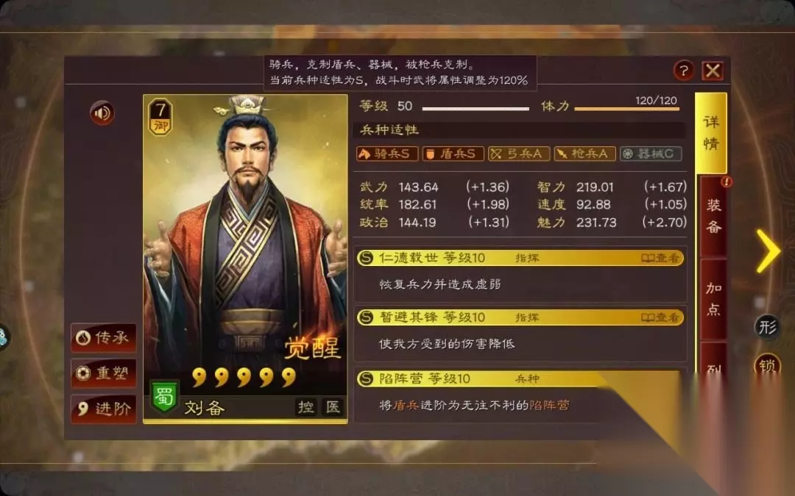Select the 器械C troop aptitude badge
Image resolution: width=795 pixels, height=496 pixels.
tap(651, 154)
